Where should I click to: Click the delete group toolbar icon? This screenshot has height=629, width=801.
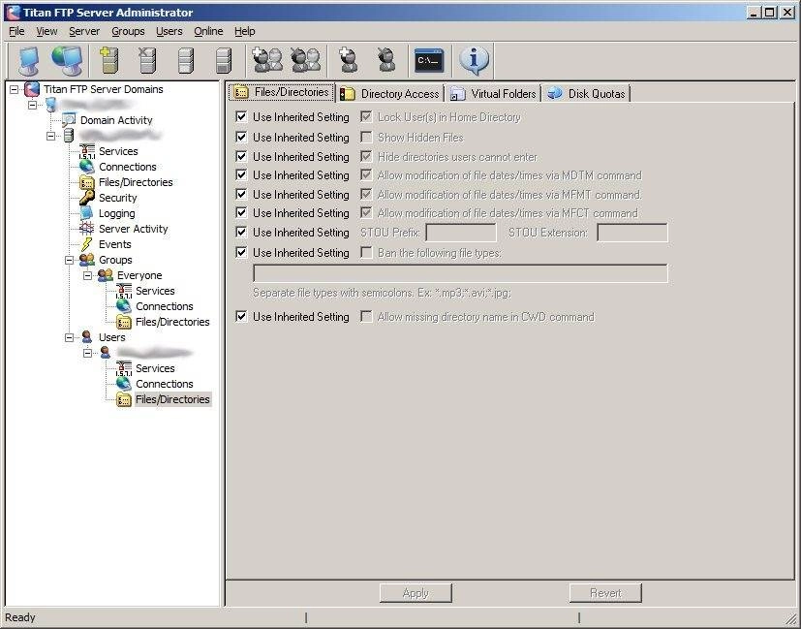pos(305,60)
